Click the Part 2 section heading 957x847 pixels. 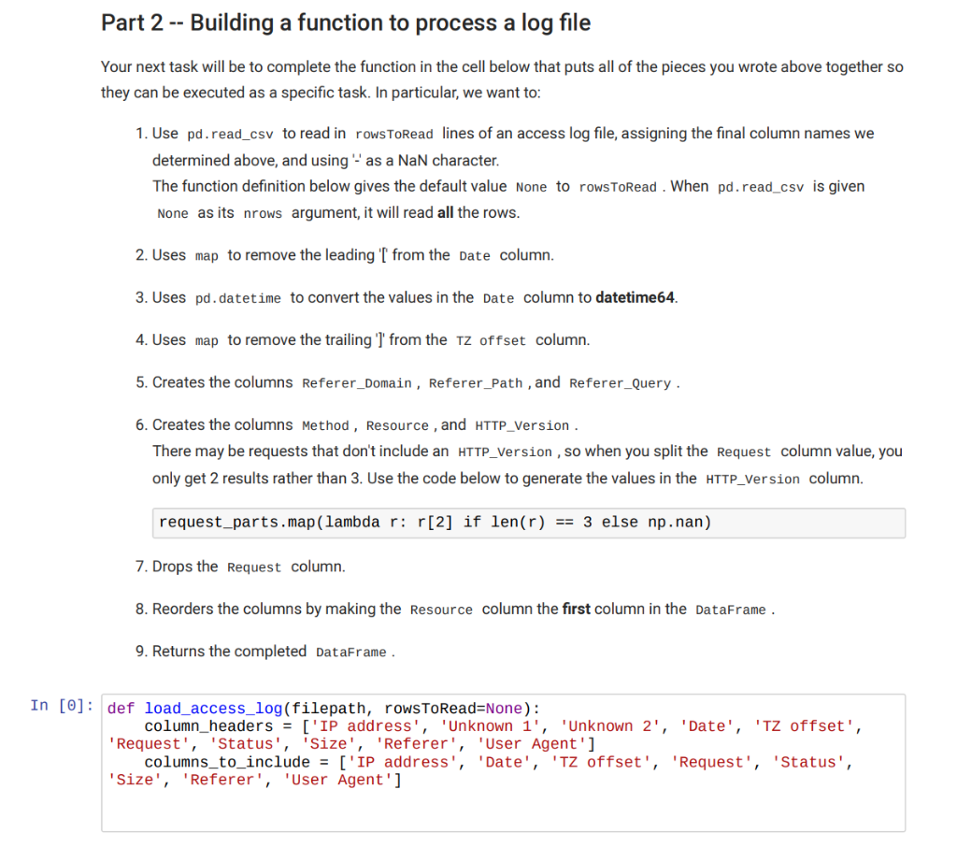pyautogui.click(x=346, y=22)
